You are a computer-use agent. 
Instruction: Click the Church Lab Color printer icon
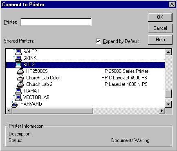tap(20, 78)
